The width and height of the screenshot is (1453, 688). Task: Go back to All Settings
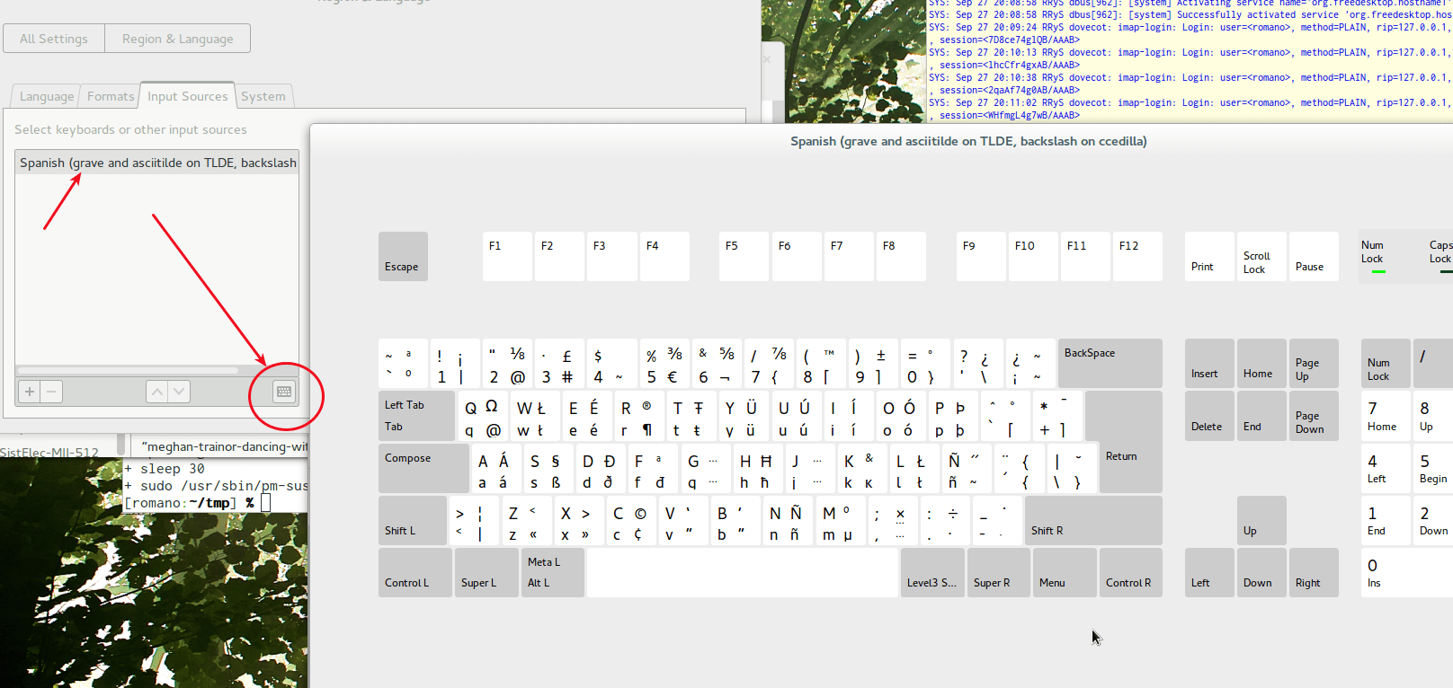click(x=54, y=39)
